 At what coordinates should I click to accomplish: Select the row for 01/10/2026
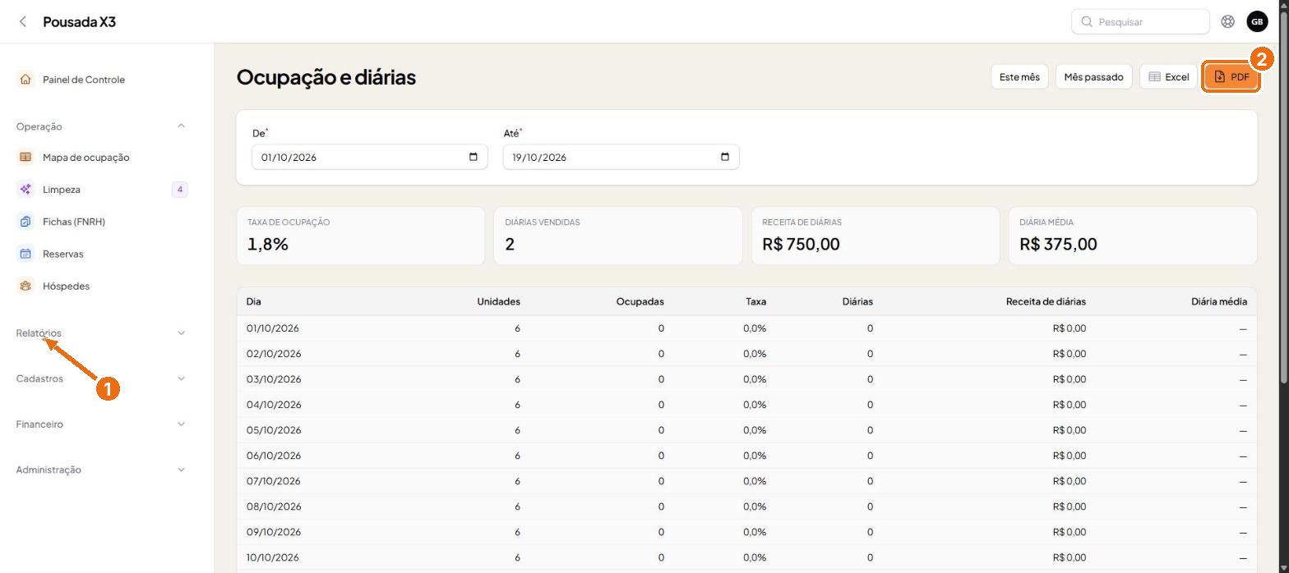pos(746,328)
